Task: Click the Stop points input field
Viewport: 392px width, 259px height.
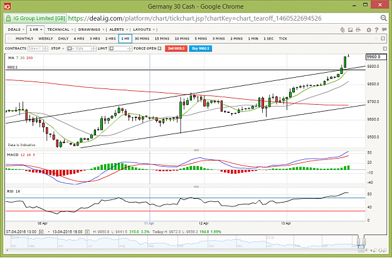Action: pos(82,48)
